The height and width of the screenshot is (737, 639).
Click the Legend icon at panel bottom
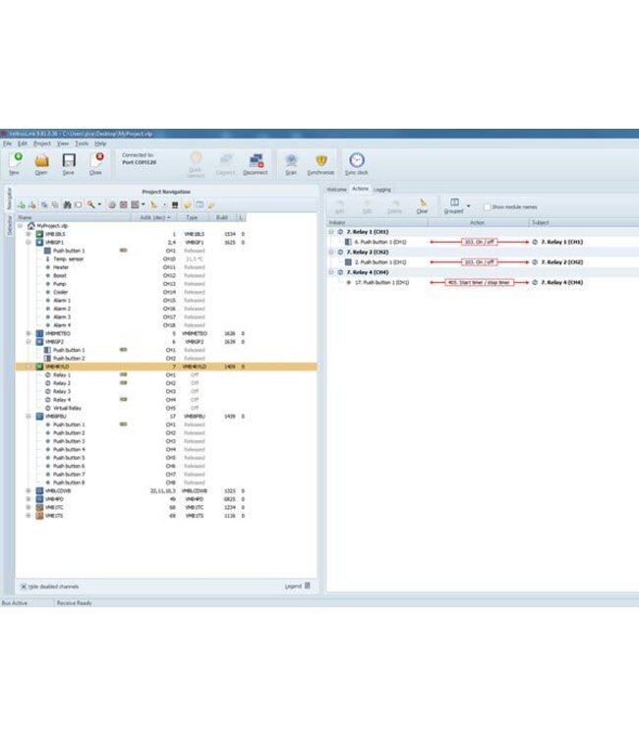[x=308, y=586]
